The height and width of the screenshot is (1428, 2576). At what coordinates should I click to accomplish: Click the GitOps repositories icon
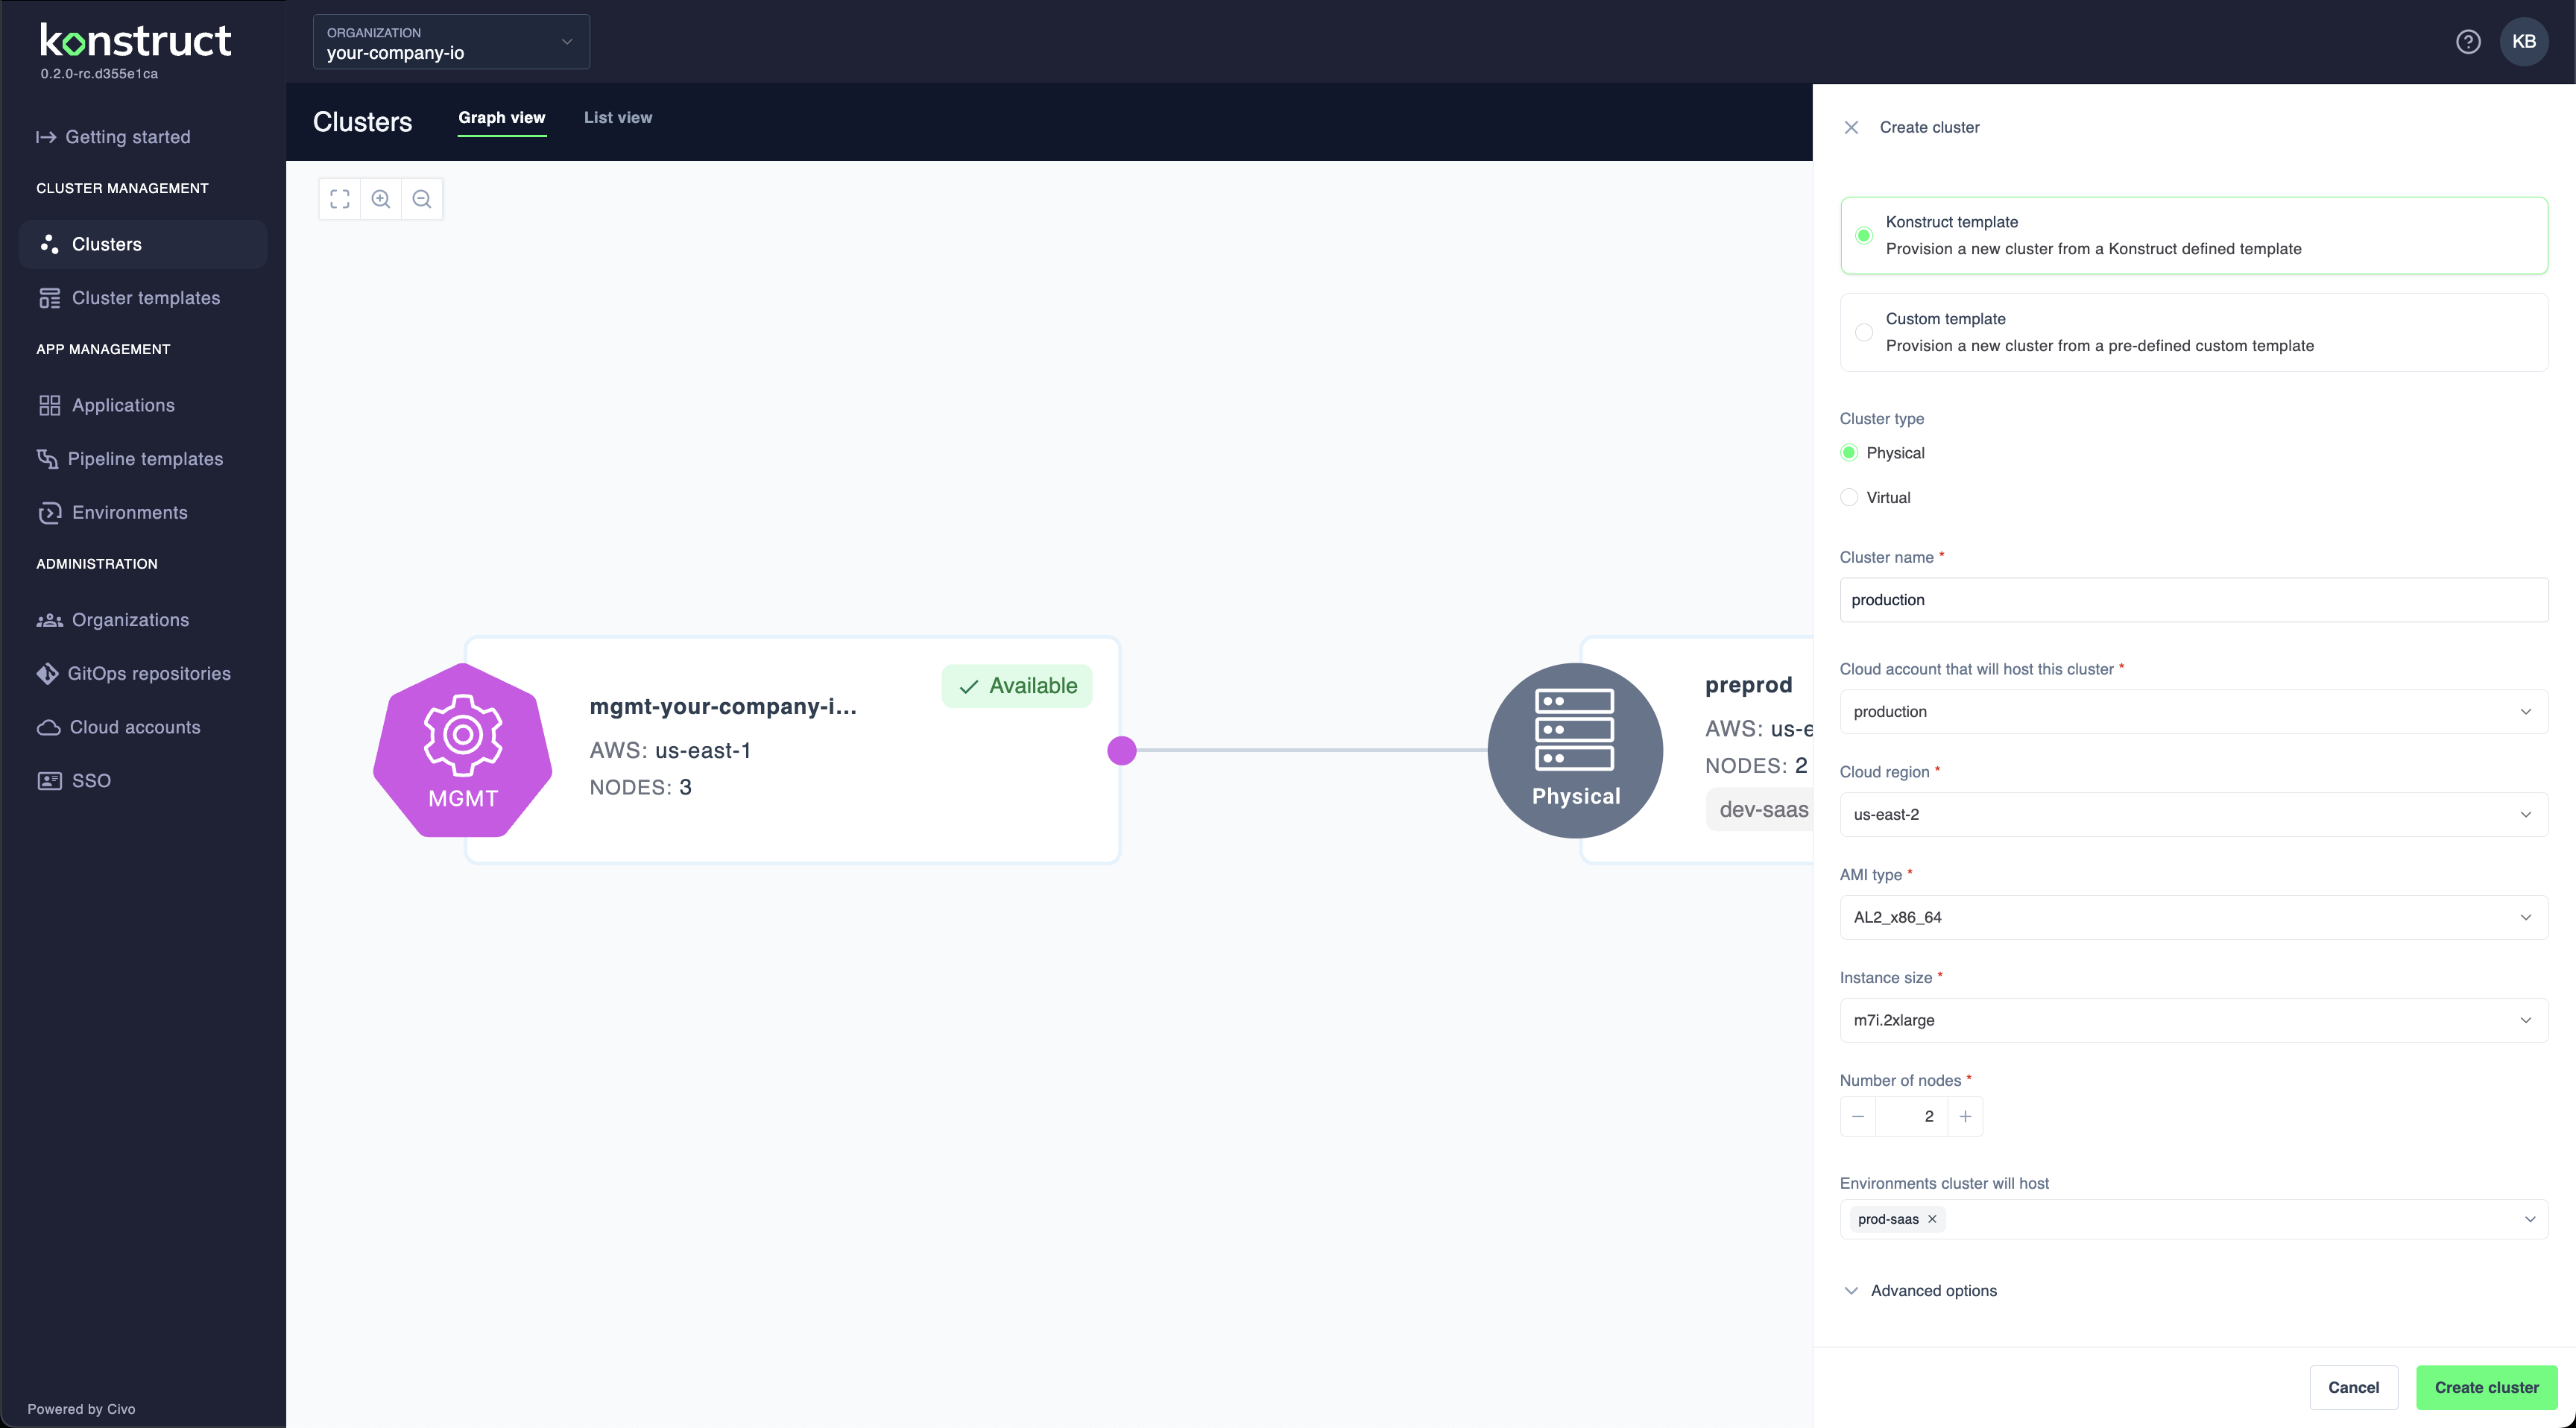point(48,673)
